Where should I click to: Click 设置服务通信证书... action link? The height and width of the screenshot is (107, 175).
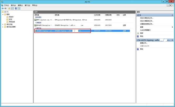coord(147,24)
